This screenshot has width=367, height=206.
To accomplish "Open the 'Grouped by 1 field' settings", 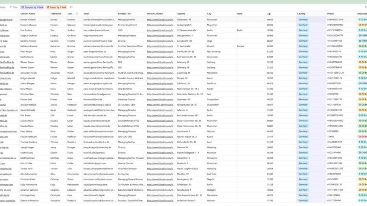I will [x=32, y=8].
